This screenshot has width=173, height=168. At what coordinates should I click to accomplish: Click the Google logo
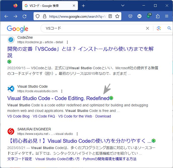pyautogui.click(x=18, y=29)
